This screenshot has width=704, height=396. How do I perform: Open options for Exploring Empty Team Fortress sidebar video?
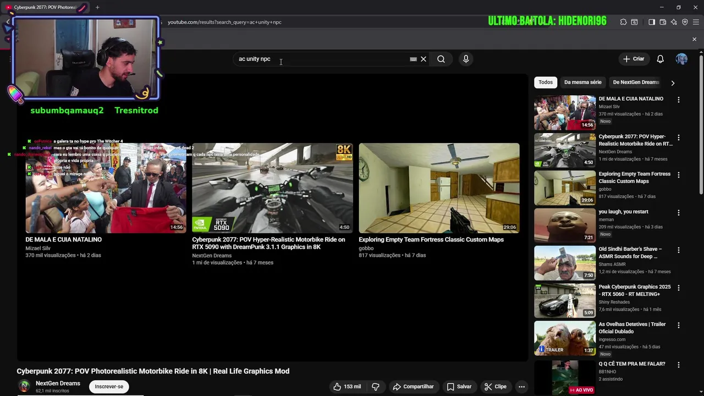tap(678, 175)
